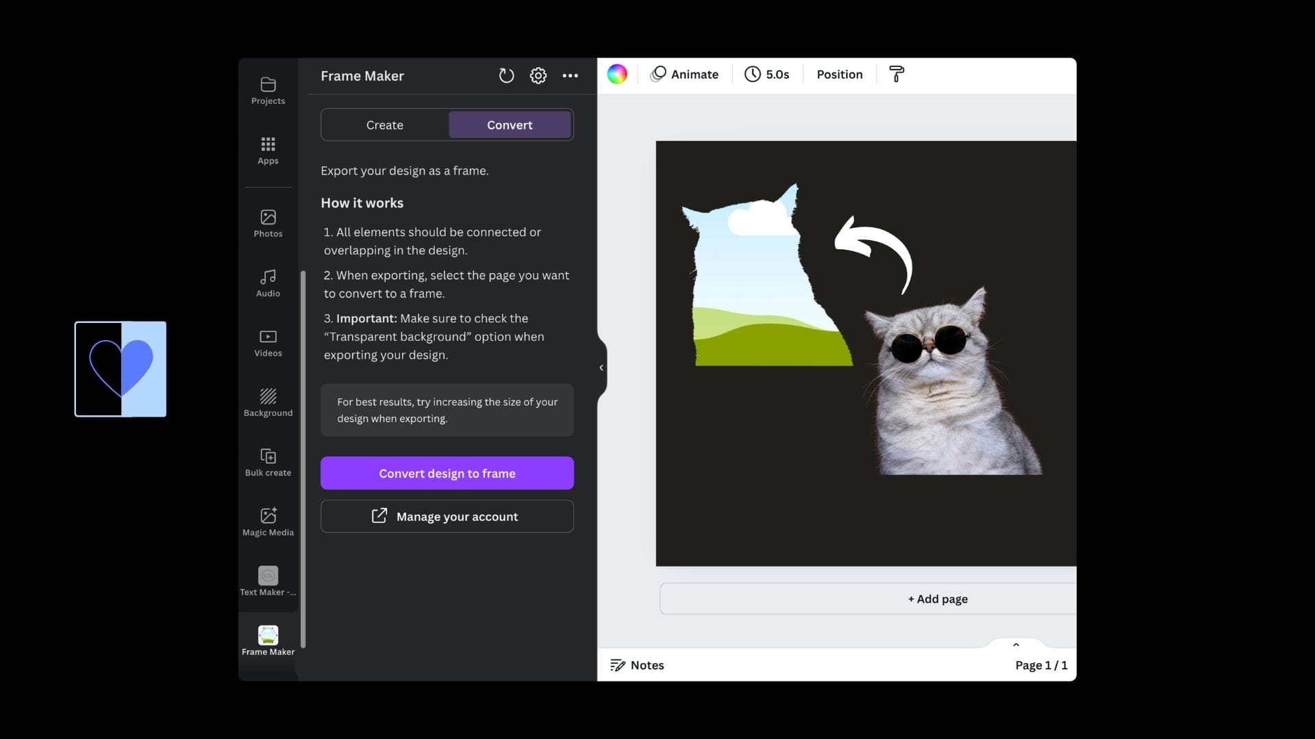Click the hide sidebar arrow toggle

[x=601, y=366]
